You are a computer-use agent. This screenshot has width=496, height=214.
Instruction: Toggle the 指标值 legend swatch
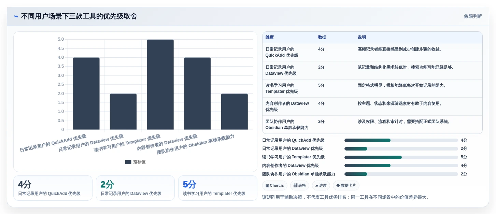coord(128,162)
